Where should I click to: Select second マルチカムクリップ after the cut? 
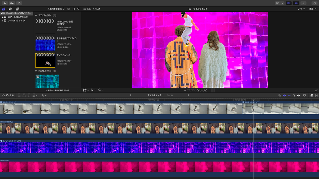[281, 110]
